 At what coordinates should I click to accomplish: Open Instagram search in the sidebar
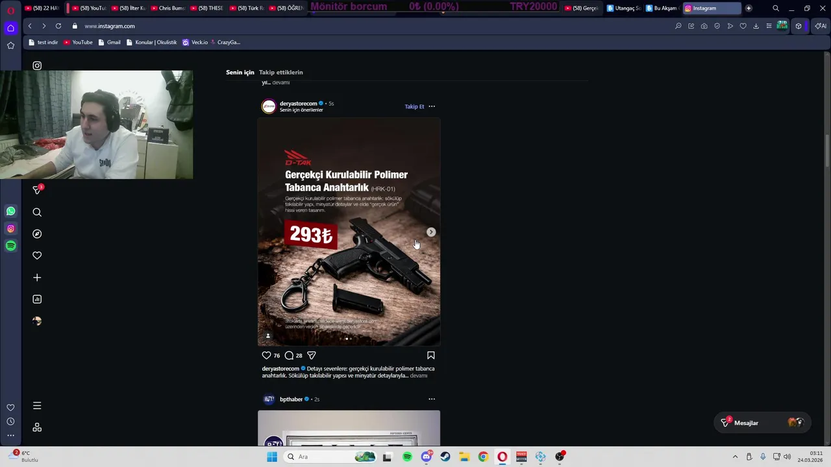point(37,212)
